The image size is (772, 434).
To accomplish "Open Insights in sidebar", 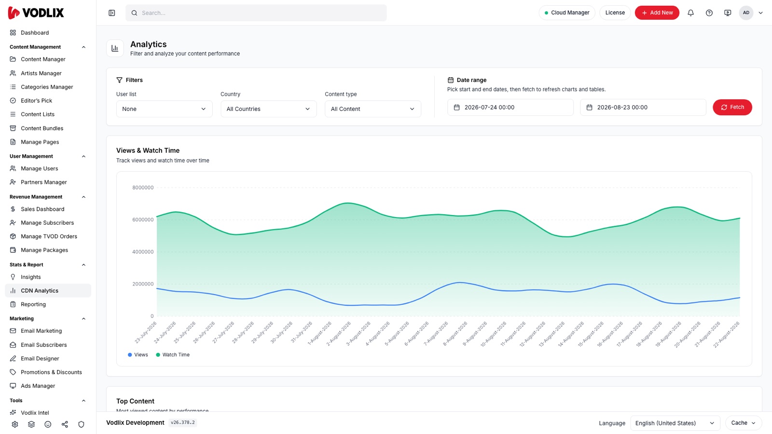I will 48,277.
